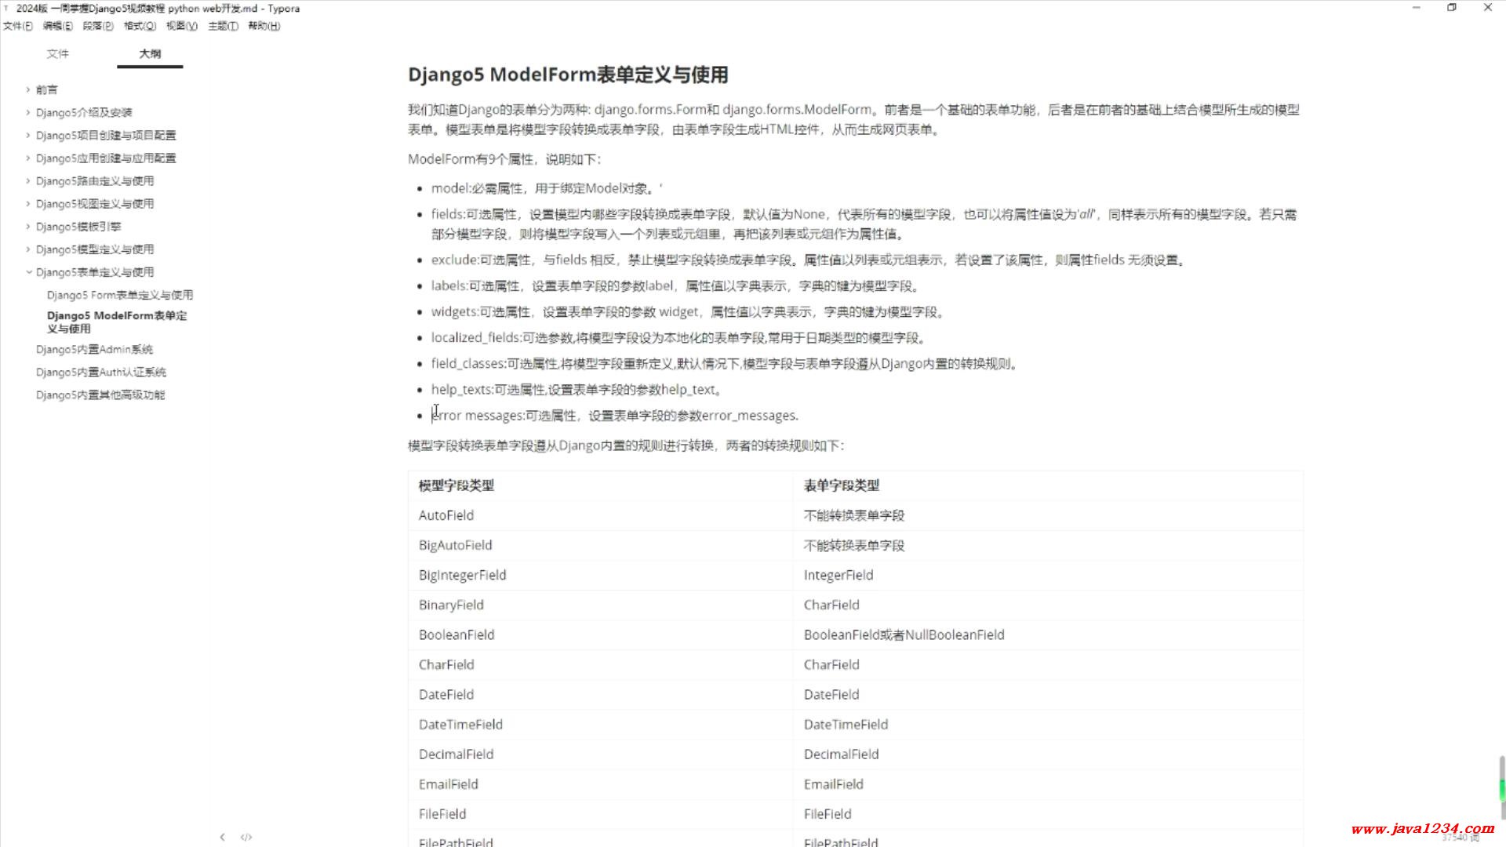This screenshot has width=1506, height=847.
Task: Open the 主题(T) menu
Action: point(223,26)
